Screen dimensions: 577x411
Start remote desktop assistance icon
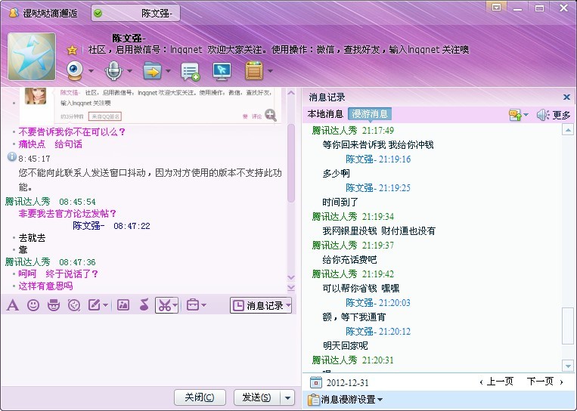(x=222, y=71)
